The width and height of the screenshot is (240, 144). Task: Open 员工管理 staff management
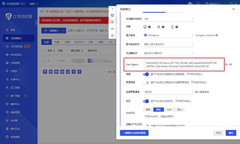coord(13,88)
